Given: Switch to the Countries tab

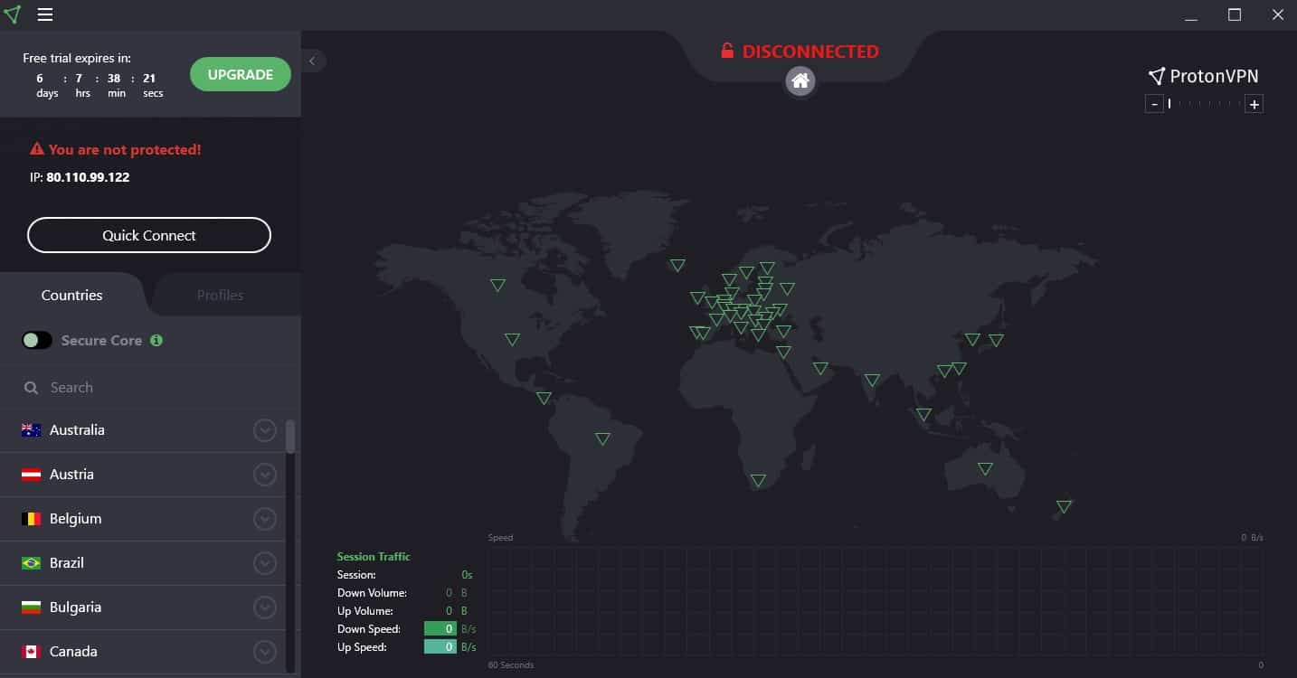Looking at the screenshot, I should click(x=72, y=295).
